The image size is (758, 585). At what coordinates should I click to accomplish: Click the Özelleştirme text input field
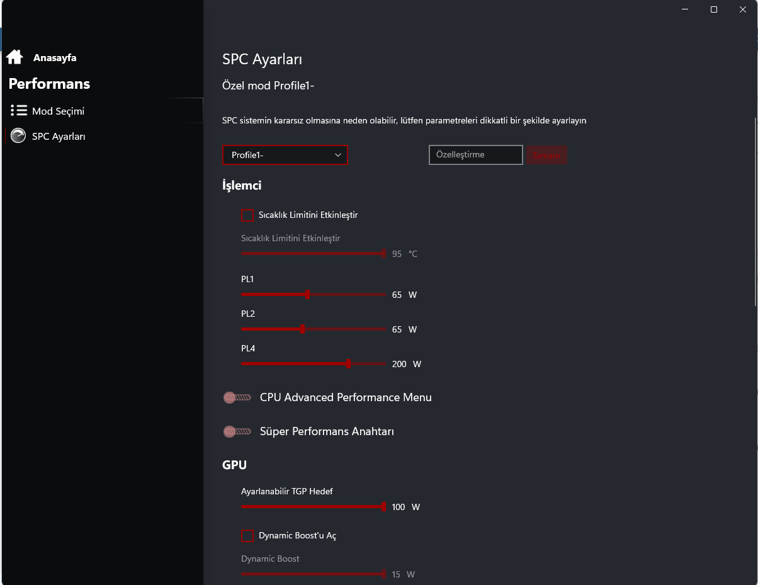(475, 155)
